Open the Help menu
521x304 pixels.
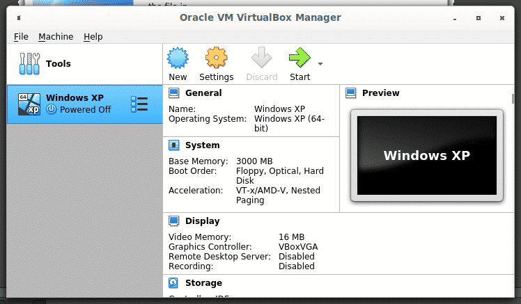(x=93, y=36)
